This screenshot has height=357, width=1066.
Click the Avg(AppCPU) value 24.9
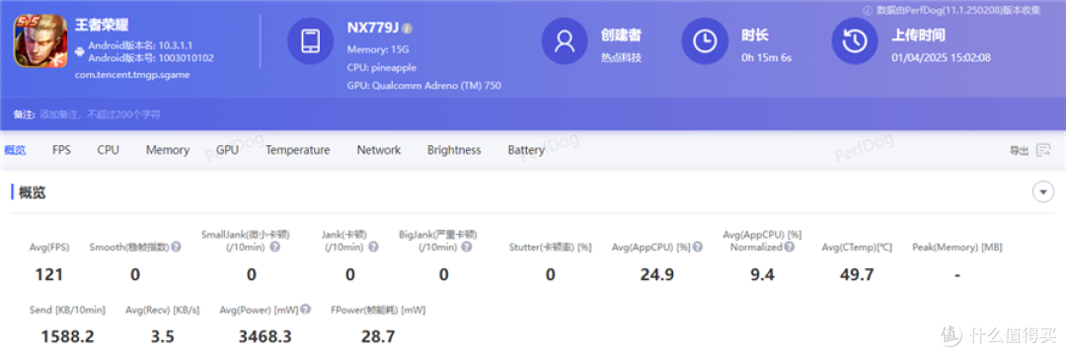(656, 274)
